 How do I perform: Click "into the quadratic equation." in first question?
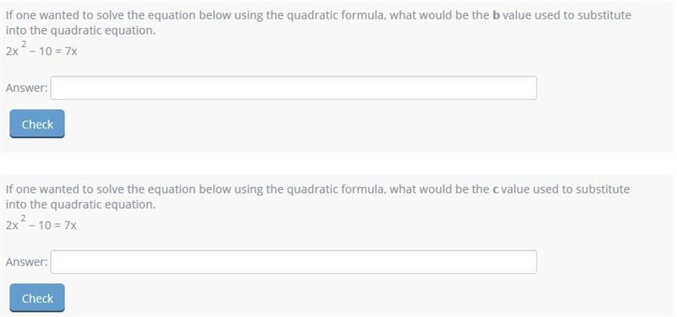[x=80, y=31]
